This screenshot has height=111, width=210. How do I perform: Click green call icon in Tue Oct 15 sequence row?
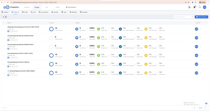[x=99, y=73]
